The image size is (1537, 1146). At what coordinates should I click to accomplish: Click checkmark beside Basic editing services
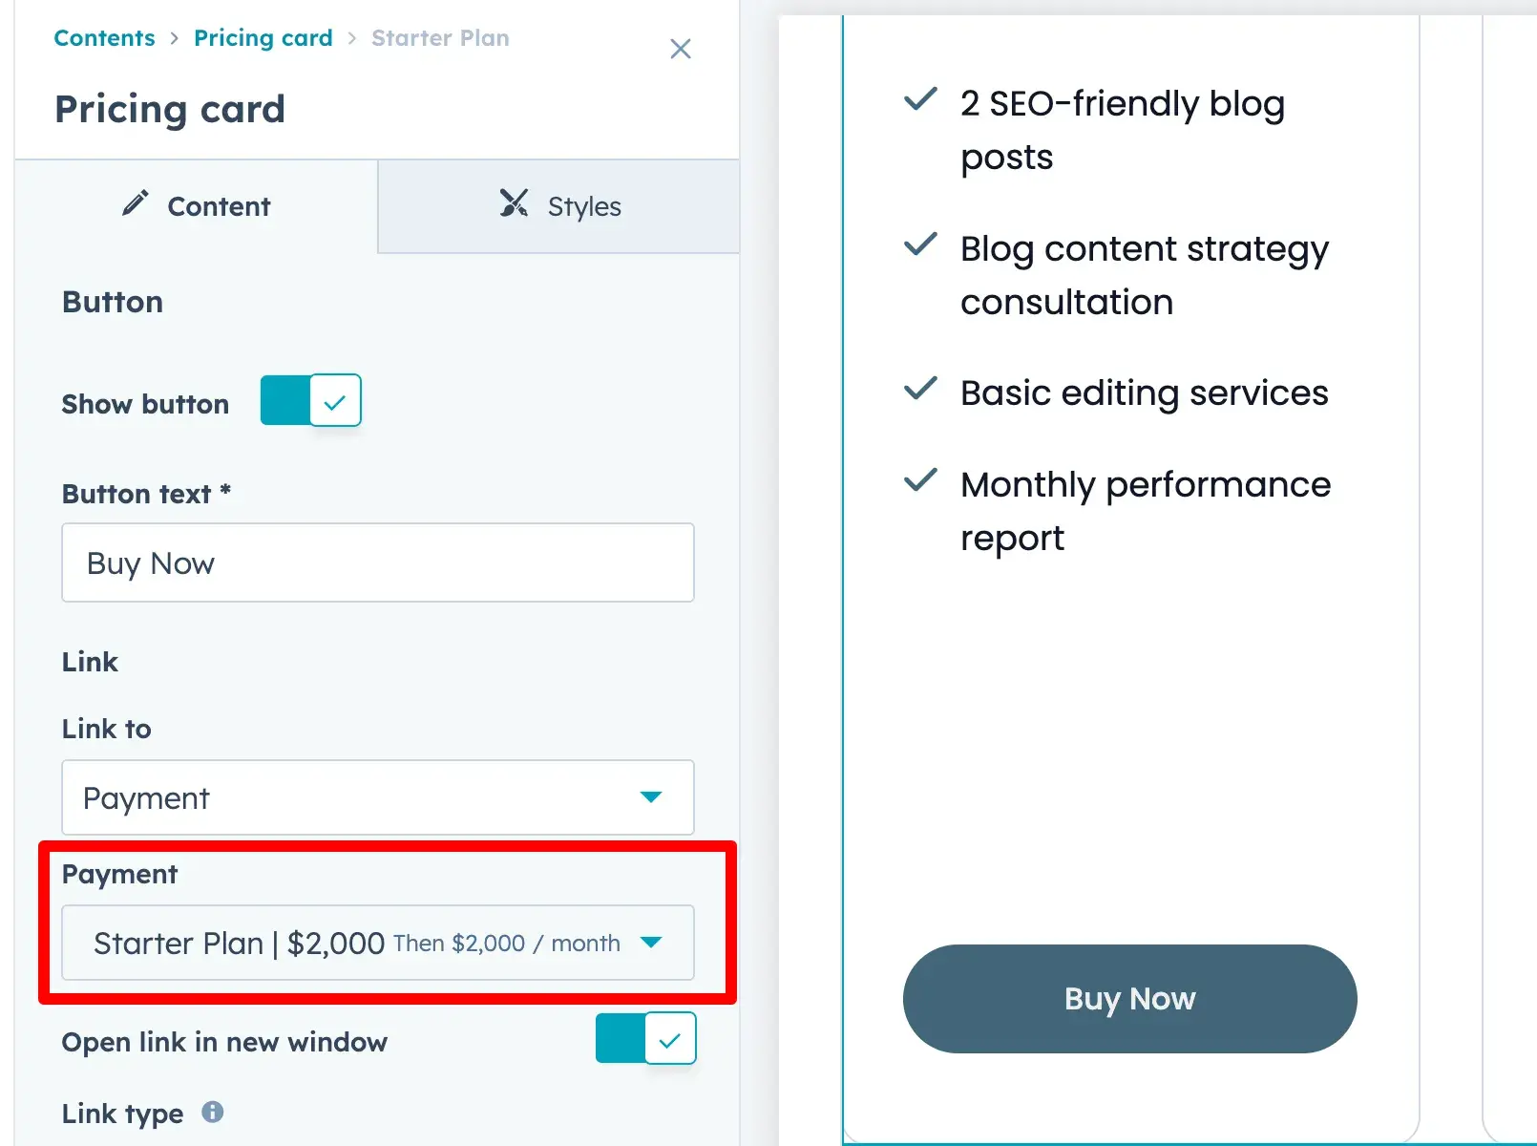coord(920,389)
